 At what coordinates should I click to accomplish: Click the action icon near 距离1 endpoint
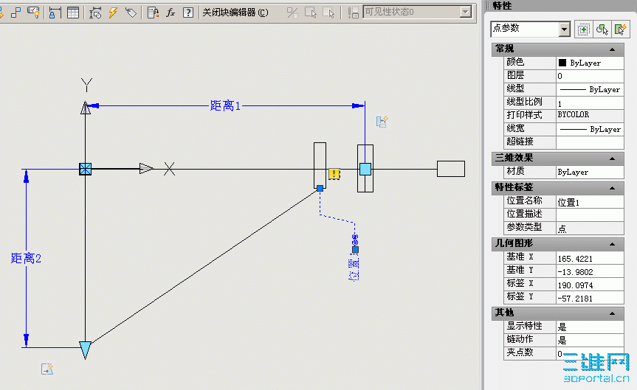[382, 122]
